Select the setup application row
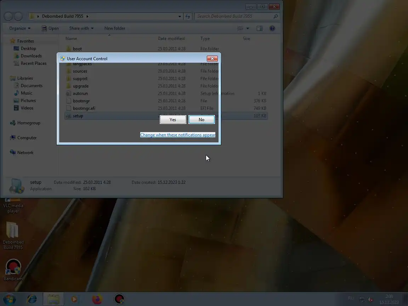The image size is (408, 306). tap(166, 116)
